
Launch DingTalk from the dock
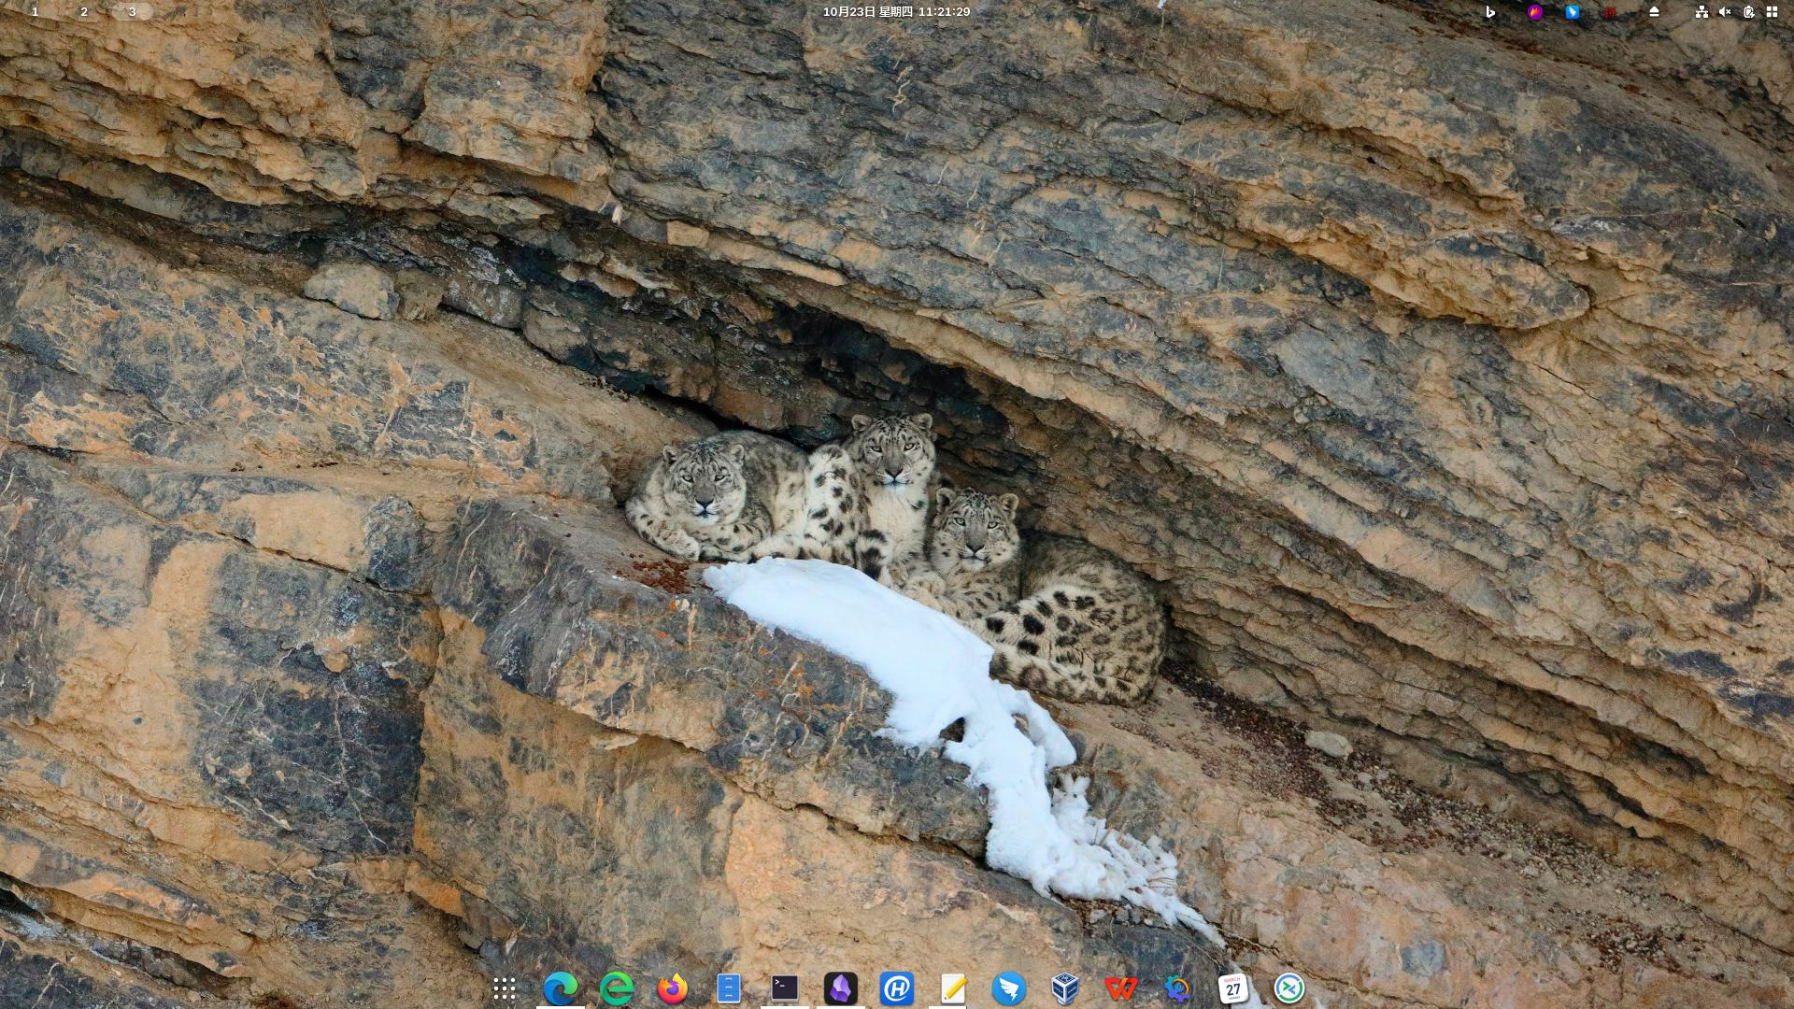pyautogui.click(x=1009, y=988)
